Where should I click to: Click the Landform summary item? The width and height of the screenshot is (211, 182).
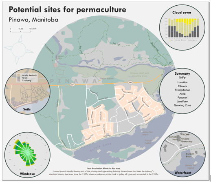point(182,101)
